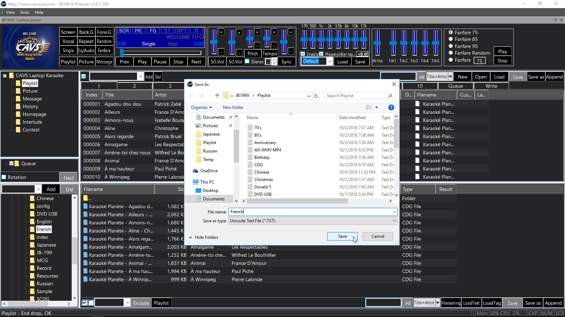The height and width of the screenshot is (317, 565).
Task: Open Save as type dropdown
Action: click(394, 221)
